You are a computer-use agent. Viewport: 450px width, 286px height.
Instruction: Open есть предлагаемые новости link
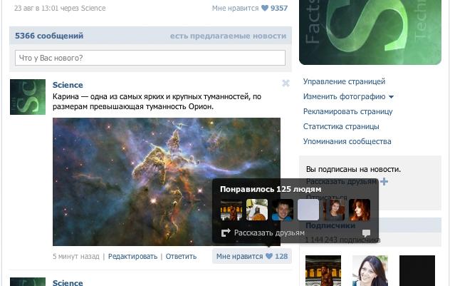[228, 36]
